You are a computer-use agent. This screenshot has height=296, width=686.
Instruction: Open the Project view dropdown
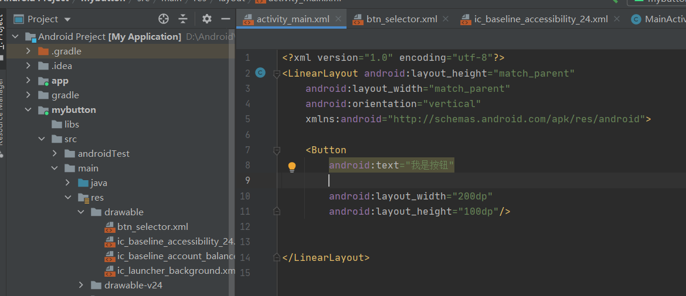click(x=67, y=19)
